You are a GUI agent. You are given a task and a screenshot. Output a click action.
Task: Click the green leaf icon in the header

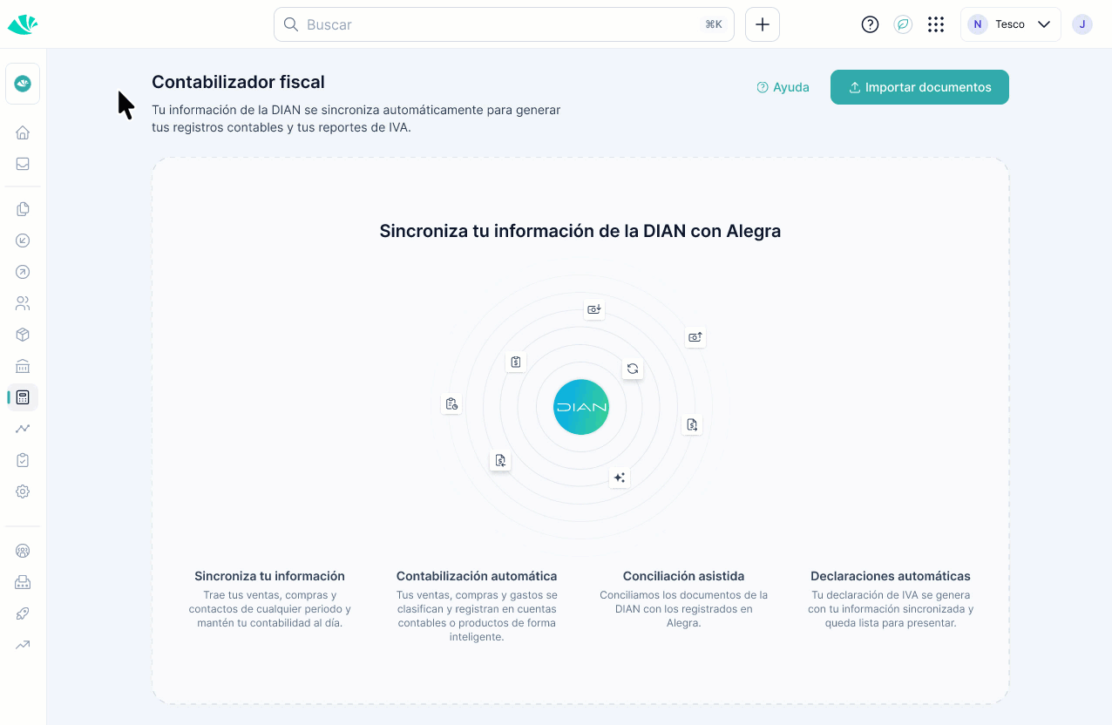[903, 24]
